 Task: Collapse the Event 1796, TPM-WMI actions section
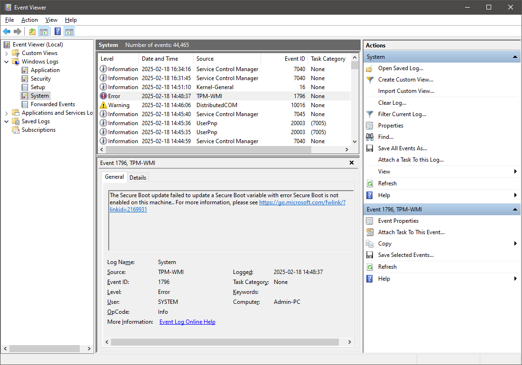click(515, 210)
